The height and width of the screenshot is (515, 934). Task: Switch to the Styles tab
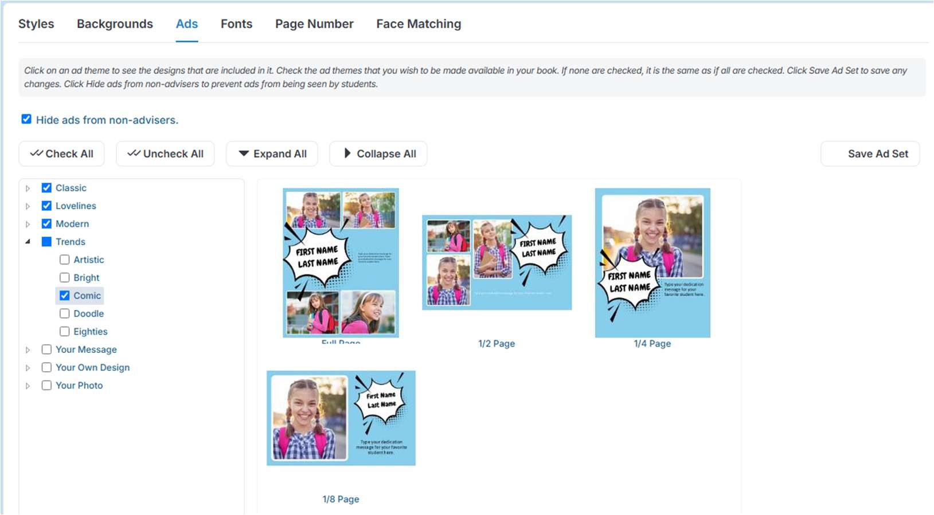click(x=36, y=24)
